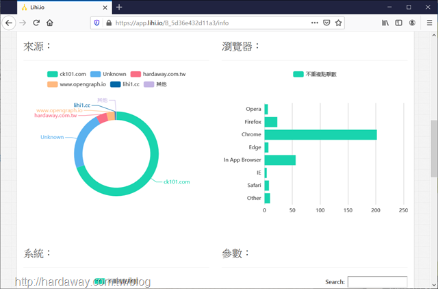Image resolution: width=438 pixels, height=289 pixels.
Task: Click the 來源 section heading
Action: point(36,46)
